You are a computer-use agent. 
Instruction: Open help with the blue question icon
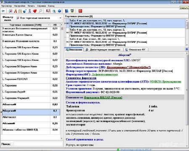tap(59, 11)
